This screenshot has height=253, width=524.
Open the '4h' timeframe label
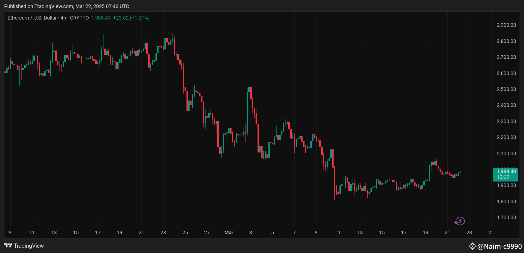[x=63, y=18]
